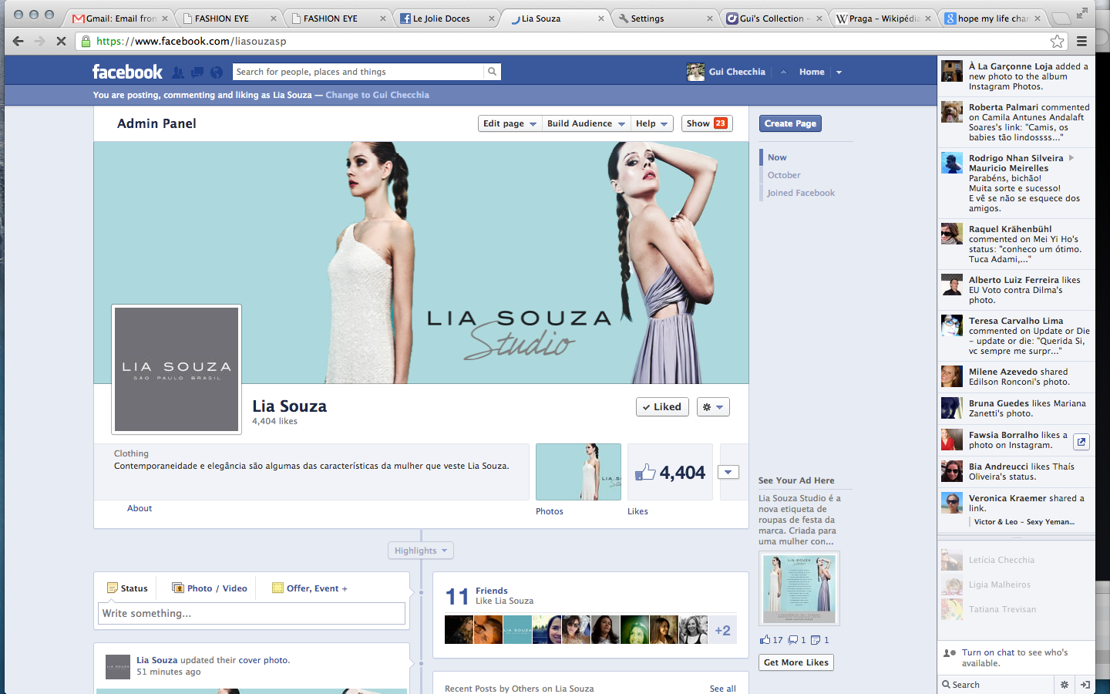Open Chrome menu icon
This screenshot has width=1110, height=694.
click(1082, 41)
